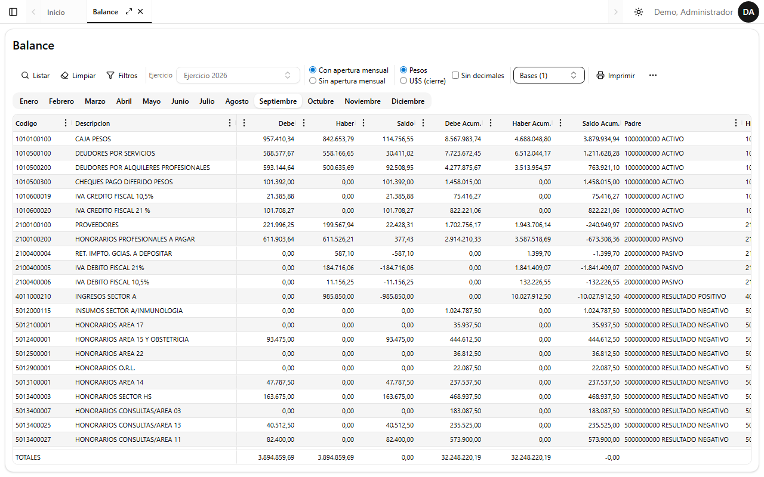The height and width of the screenshot is (477, 764).
Task: Click the Limpiar eraser button
Action: (78, 76)
